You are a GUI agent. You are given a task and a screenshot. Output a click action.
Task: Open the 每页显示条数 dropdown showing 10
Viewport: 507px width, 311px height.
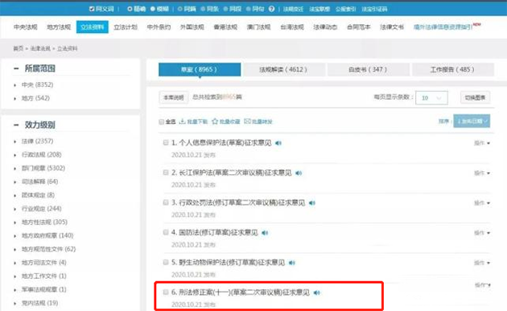[x=431, y=98]
